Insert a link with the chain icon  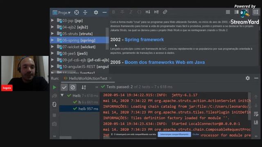(x=165, y=12)
